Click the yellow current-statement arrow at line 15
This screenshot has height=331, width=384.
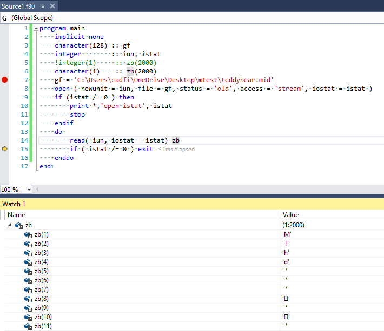point(5,149)
